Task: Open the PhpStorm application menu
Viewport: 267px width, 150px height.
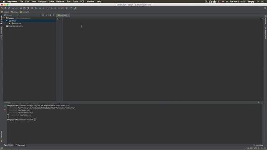Action: coord(12,2)
